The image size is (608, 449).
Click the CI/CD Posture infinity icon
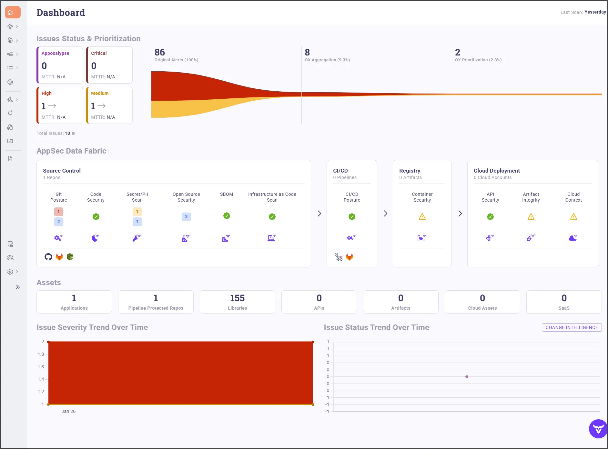[x=351, y=238]
